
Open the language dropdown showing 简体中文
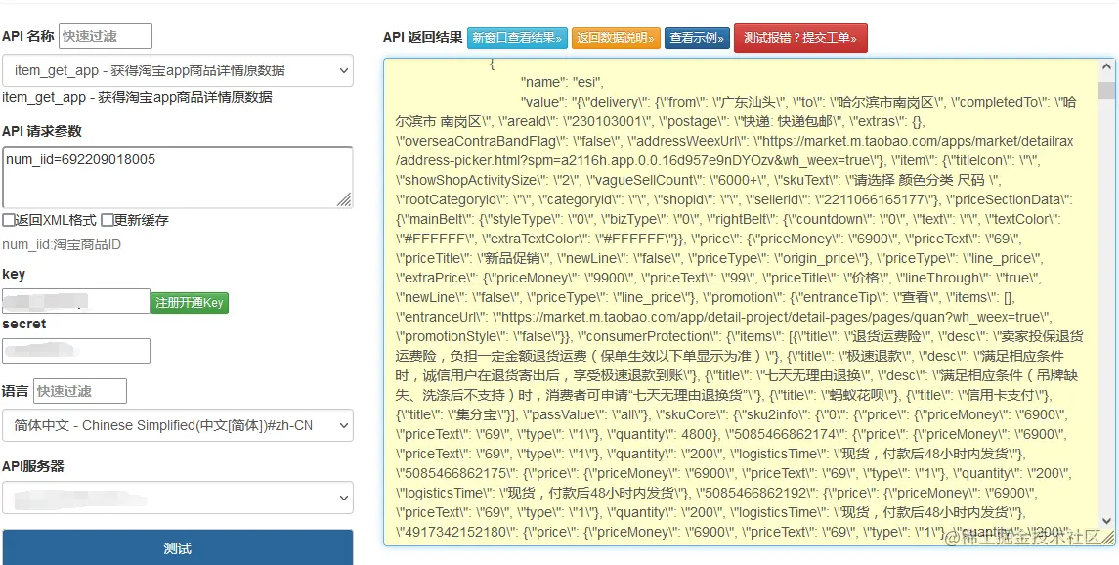coord(178,425)
